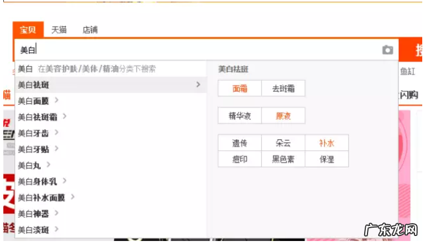Choose the 黑色素 refinement tag
The image size is (439, 246).
283,159
